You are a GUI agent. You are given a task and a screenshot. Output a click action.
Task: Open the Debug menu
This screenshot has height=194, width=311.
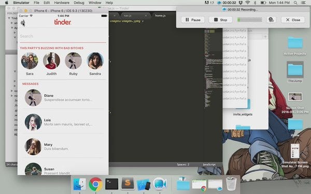79,3
